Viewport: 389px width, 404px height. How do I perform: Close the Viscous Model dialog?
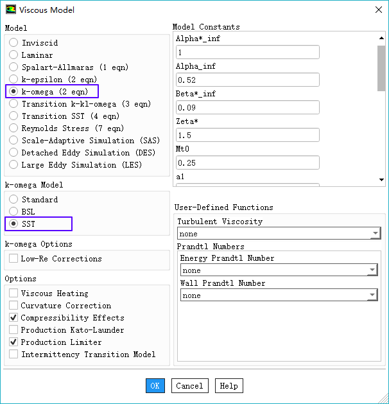point(379,10)
